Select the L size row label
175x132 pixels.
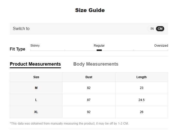(36, 100)
